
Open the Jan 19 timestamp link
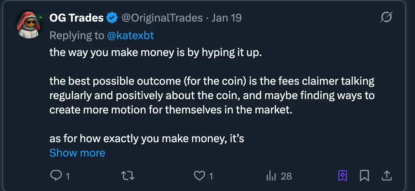[226, 18]
